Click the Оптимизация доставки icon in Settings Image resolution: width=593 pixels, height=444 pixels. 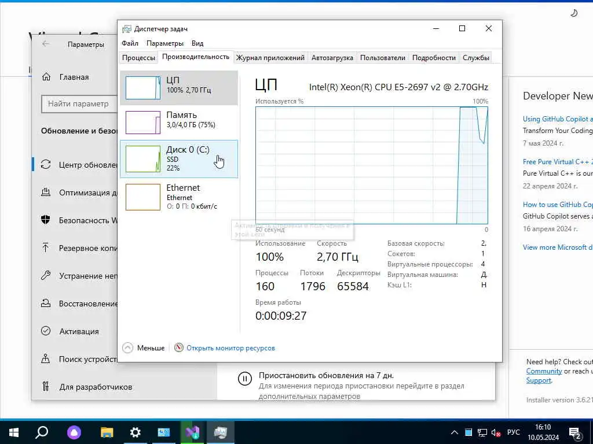tap(46, 192)
